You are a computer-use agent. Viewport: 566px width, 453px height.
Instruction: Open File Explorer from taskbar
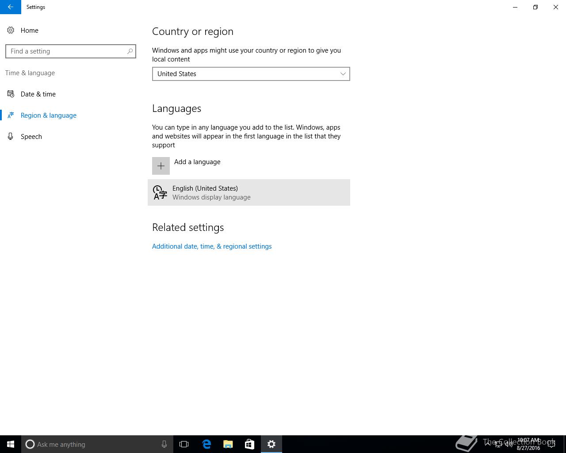(x=228, y=444)
